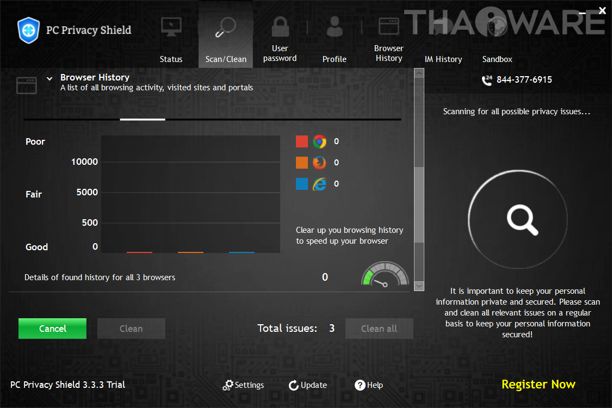Click the blue Internet Explorer color swatch
The image size is (612, 408).
(x=302, y=183)
